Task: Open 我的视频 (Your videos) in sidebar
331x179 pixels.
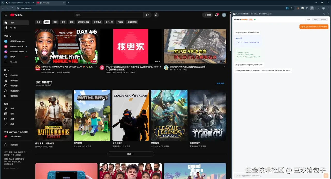Action: coord(16,96)
